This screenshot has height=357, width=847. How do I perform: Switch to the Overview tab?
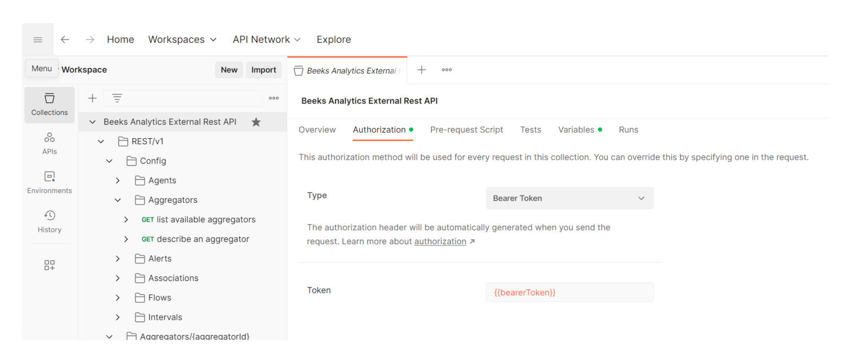[x=317, y=130]
